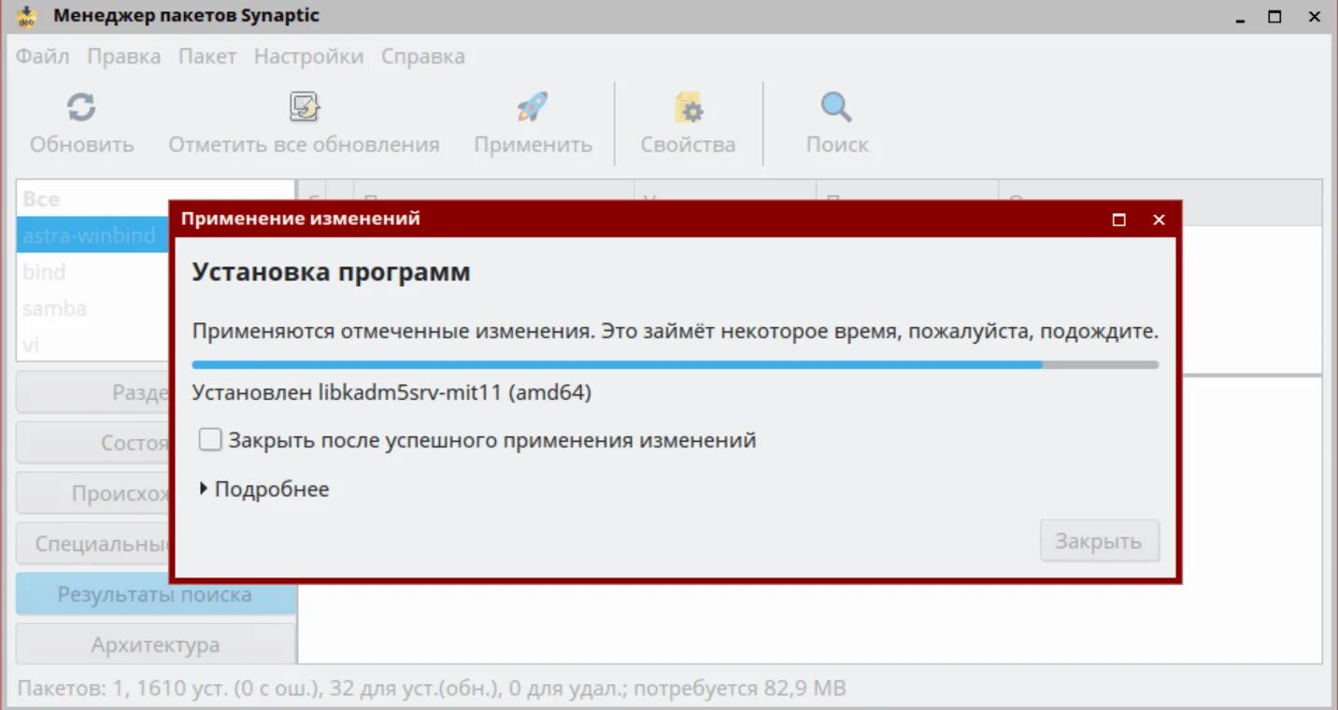
Task: Select the Результаты поиска filter button
Action: pos(155,595)
